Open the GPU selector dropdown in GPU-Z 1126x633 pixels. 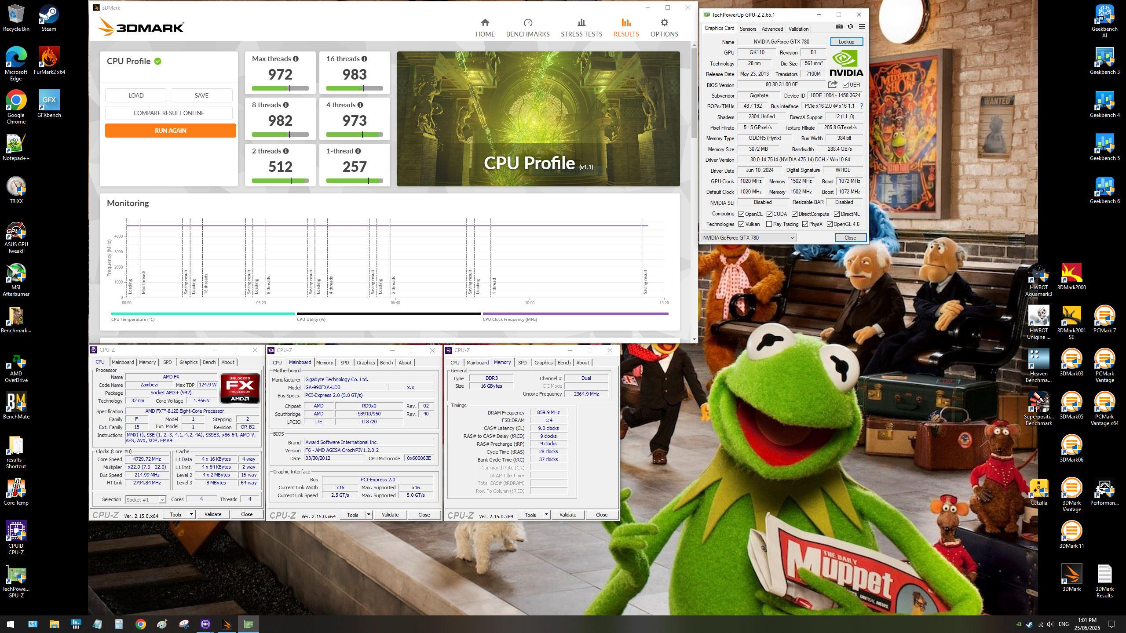749,238
